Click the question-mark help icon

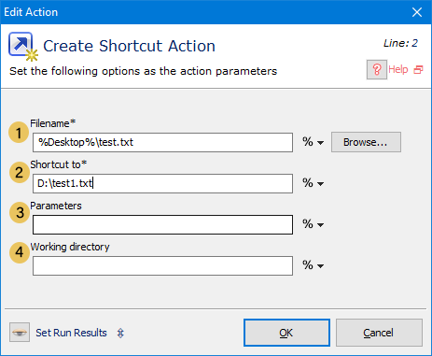(377, 69)
